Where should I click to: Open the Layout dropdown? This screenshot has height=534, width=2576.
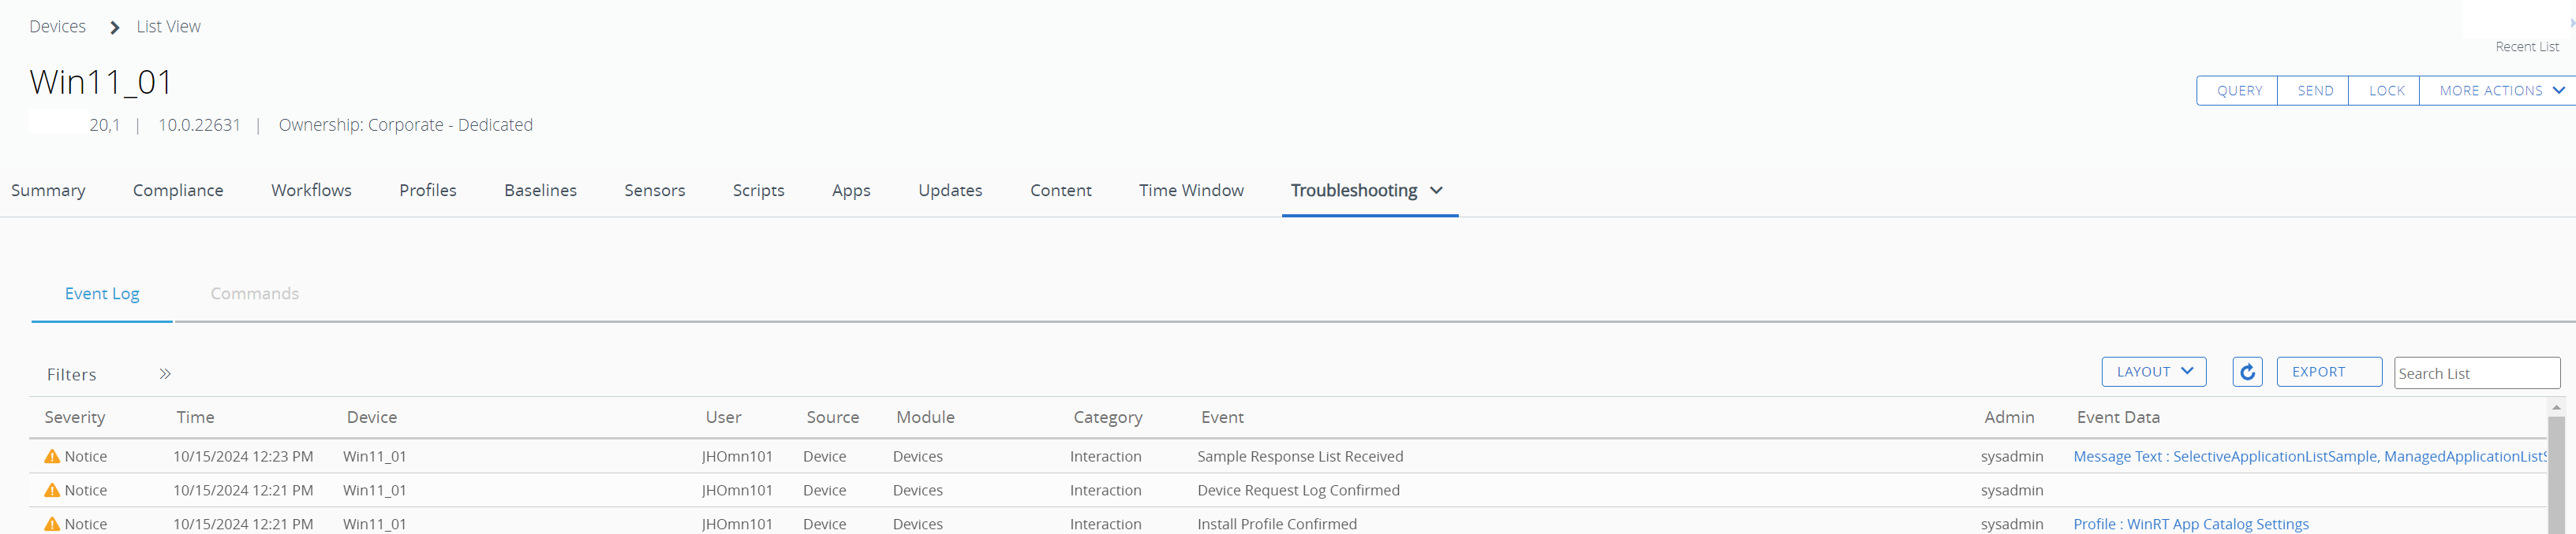pos(2153,373)
